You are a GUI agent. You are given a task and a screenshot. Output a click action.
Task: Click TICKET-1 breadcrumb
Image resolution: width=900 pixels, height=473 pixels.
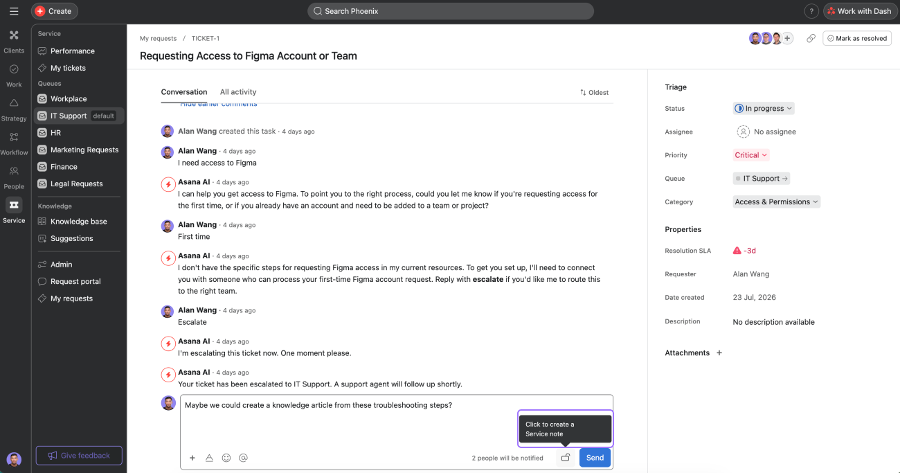pyautogui.click(x=206, y=38)
